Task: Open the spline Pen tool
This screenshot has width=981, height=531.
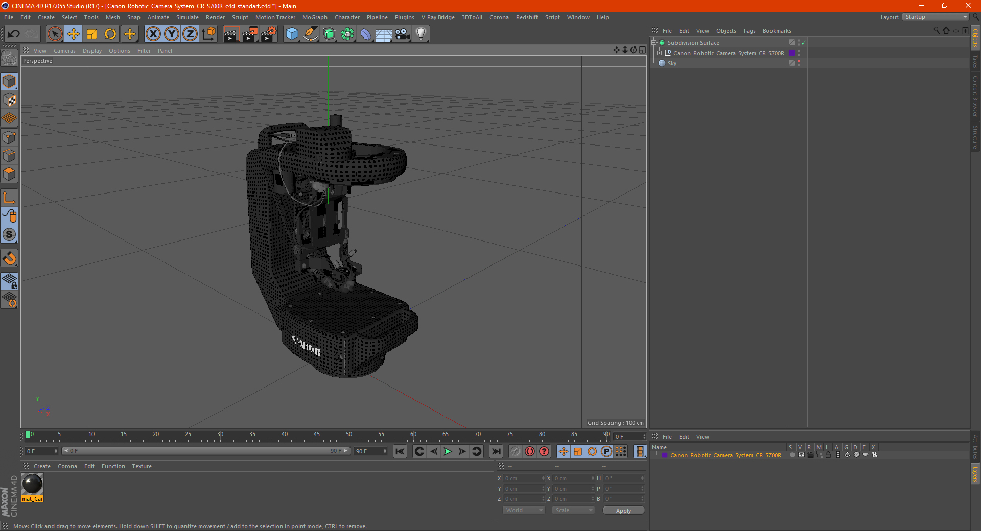Action: click(x=311, y=34)
